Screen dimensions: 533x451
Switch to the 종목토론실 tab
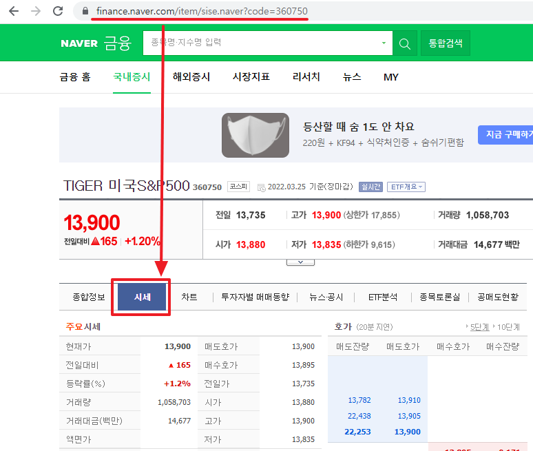[x=440, y=297]
